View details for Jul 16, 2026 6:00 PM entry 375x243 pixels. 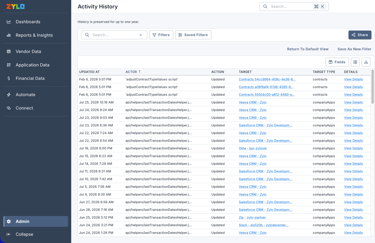(353, 148)
